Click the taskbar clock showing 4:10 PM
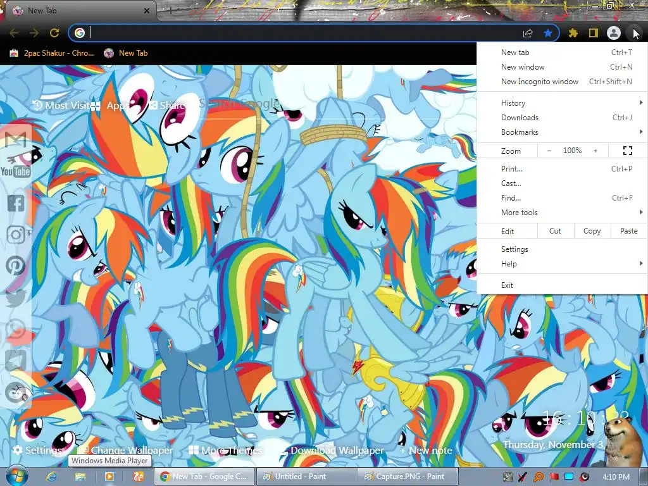 point(616,477)
